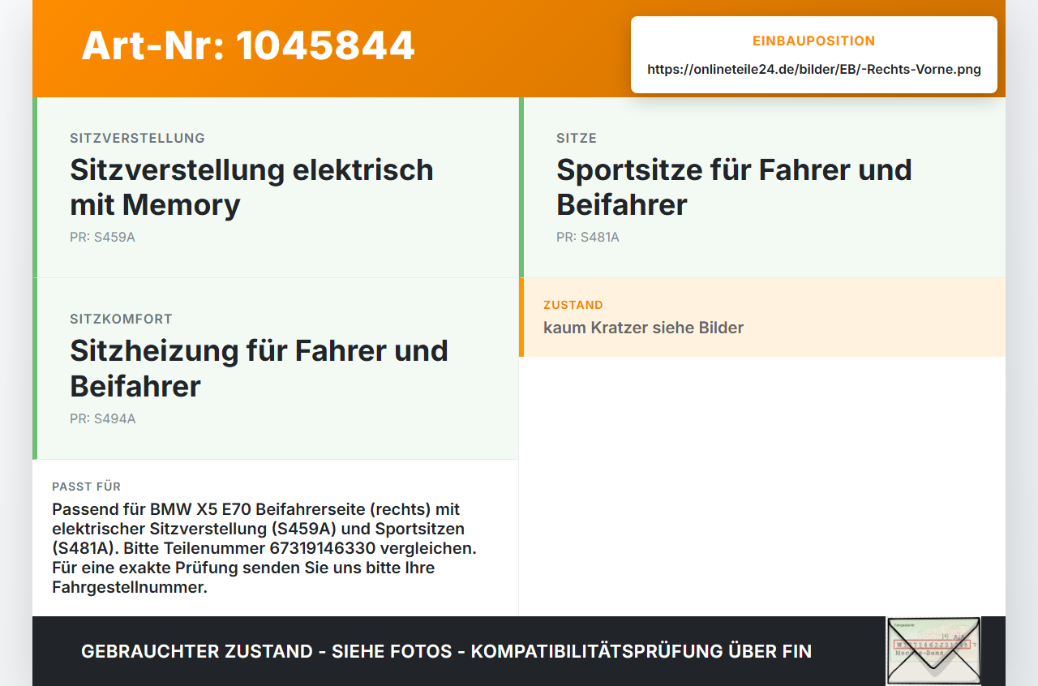Select the Sitzheizung für Fahrer und Beifahrer card
The height and width of the screenshot is (686, 1038).
point(276,369)
